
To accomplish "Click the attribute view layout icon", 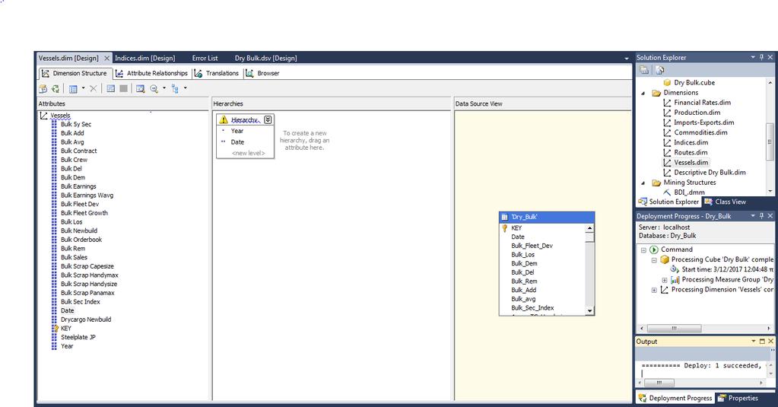I will pos(73,89).
